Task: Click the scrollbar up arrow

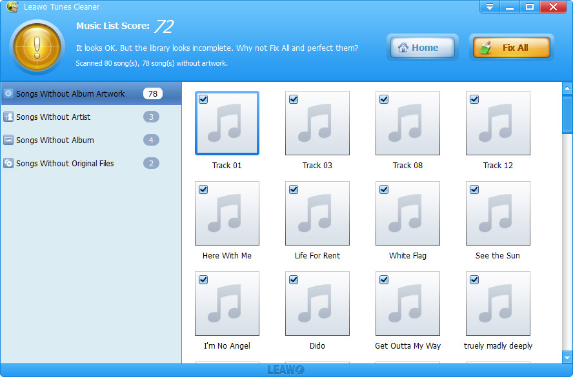Action: (x=567, y=88)
